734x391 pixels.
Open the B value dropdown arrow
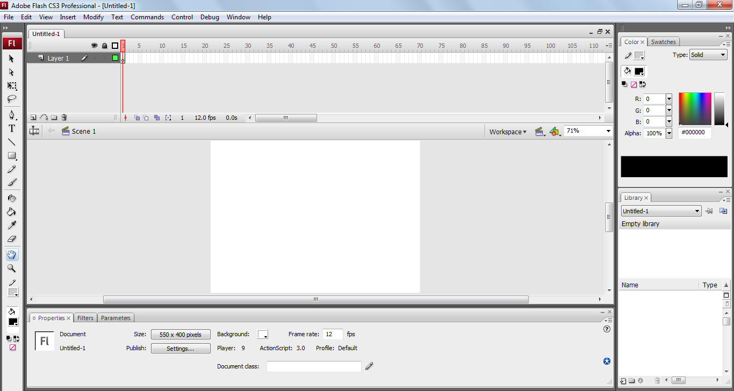coord(669,121)
